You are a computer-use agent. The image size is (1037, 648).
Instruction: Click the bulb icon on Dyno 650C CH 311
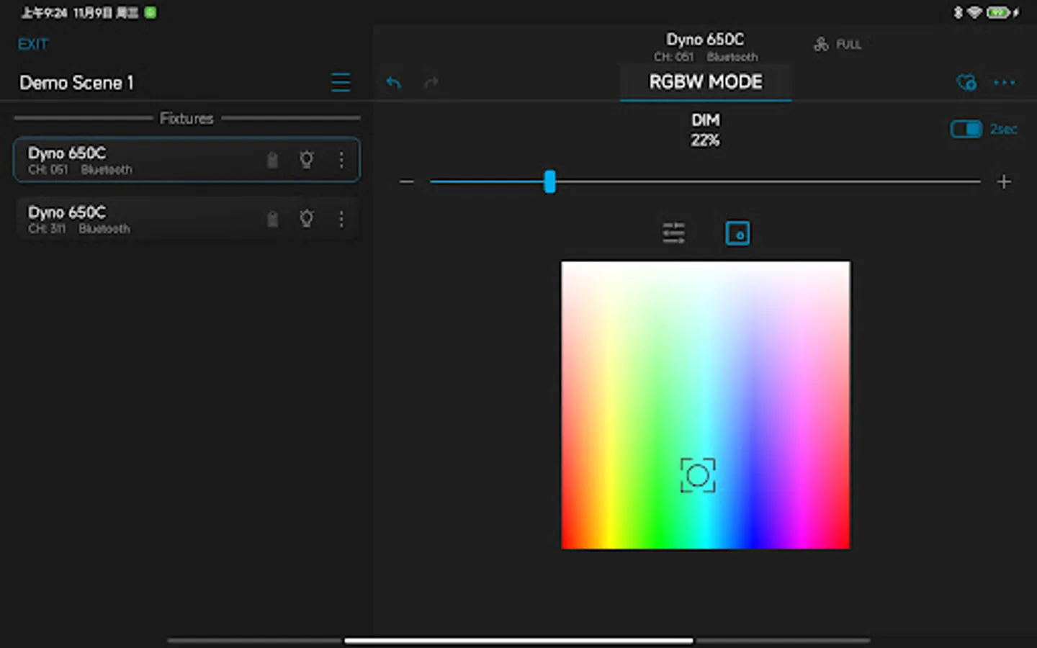(x=307, y=218)
